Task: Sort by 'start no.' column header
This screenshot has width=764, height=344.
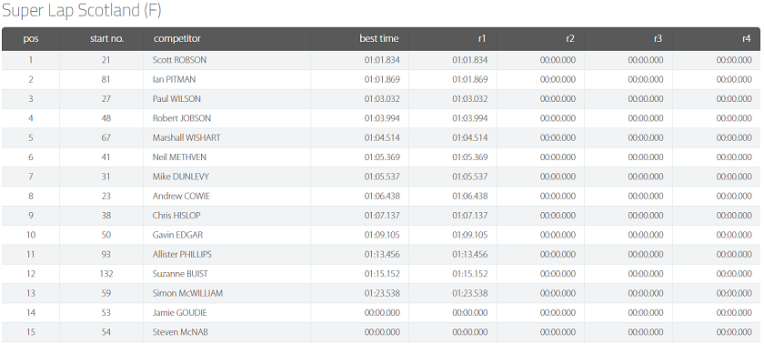Action: pyautogui.click(x=106, y=39)
